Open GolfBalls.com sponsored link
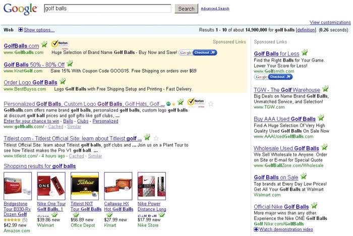Image resolution: width=353 pixels, height=236 pixels. pos(21,46)
